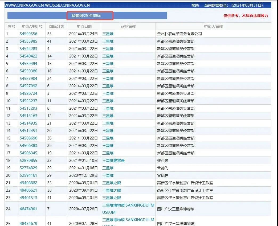Open registration number 49401513
Screen dimensions: 278x226
pos(28,198)
